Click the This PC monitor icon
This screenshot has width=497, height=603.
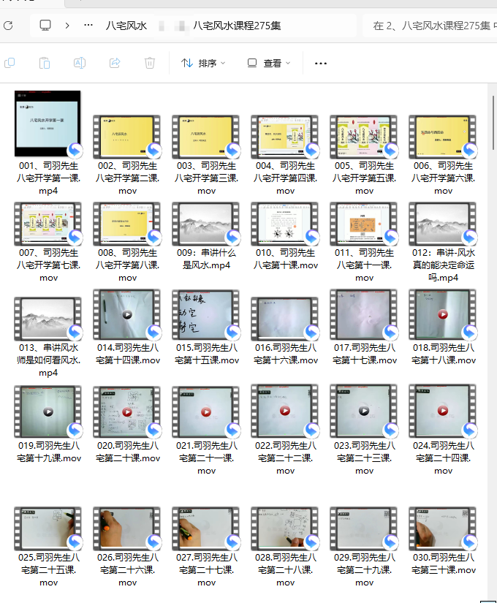[45, 26]
